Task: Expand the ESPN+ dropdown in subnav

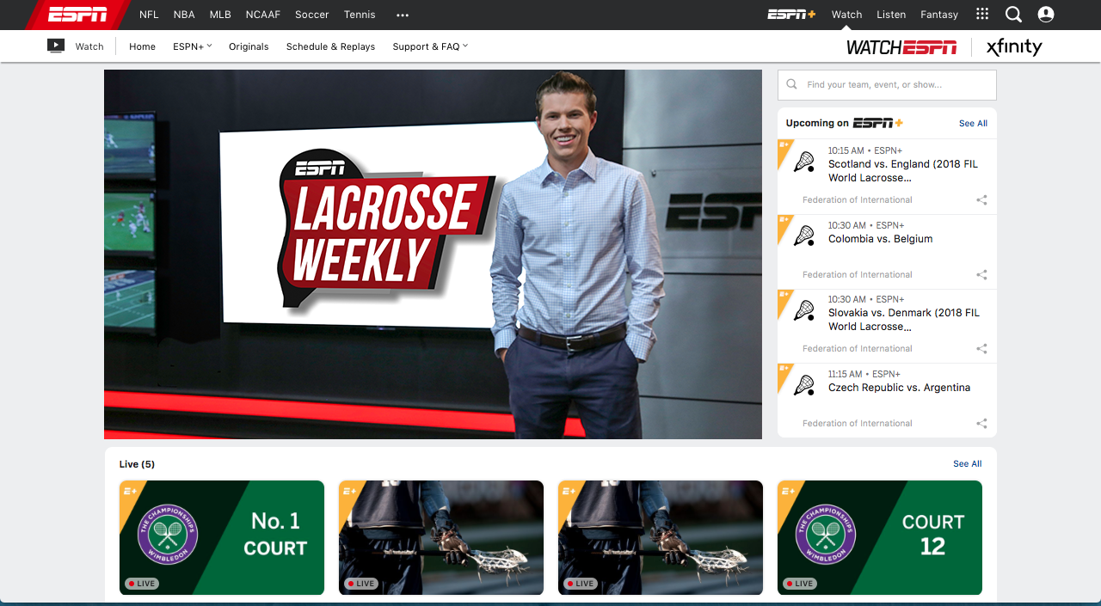Action: point(192,46)
